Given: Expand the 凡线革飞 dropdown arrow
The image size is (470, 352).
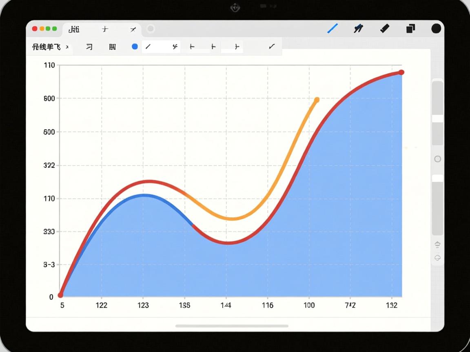Looking at the screenshot, I should [x=67, y=47].
